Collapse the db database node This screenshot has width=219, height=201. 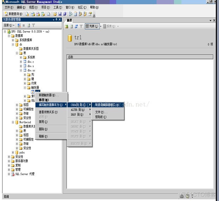[13, 45]
